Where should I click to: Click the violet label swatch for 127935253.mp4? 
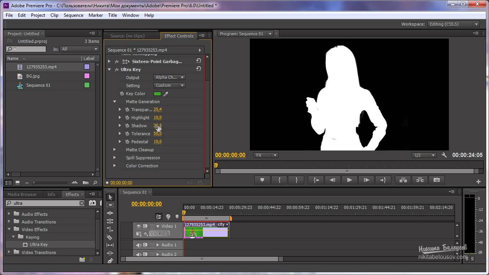click(87, 67)
